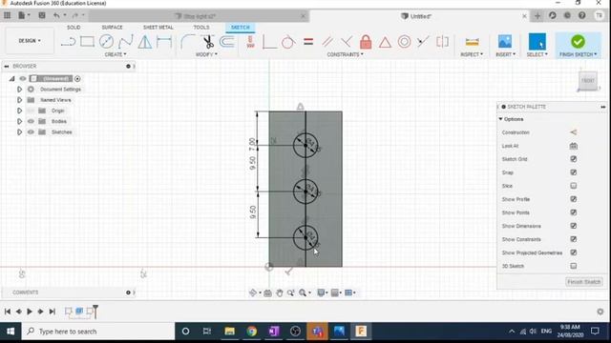Click the Front face of ViewCube

tap(588, 81)
